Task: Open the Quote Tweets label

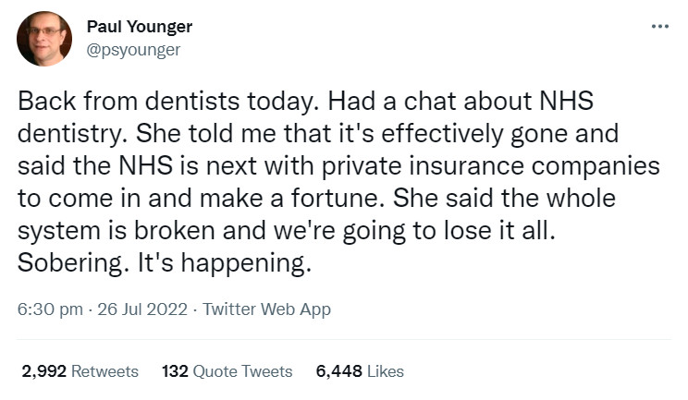Action: coord(243,371)
